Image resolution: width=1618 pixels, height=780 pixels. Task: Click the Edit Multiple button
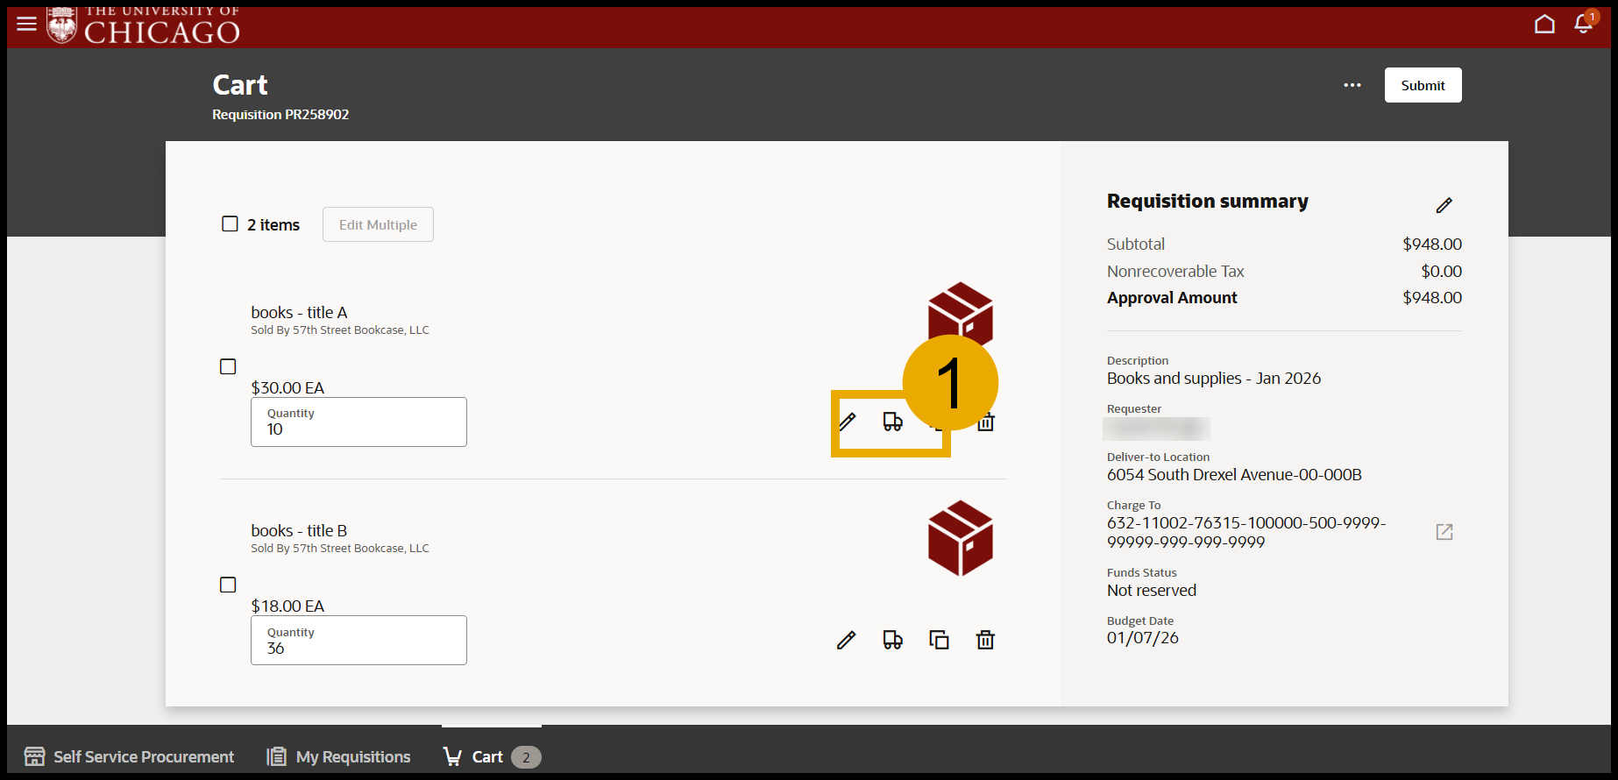(x=378, y=224)
